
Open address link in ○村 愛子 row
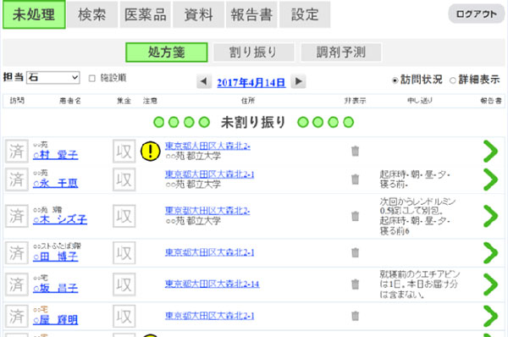point(207,146)
